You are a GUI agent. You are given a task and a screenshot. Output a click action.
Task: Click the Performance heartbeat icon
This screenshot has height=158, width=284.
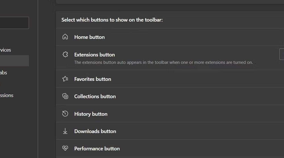pos(65,148)
